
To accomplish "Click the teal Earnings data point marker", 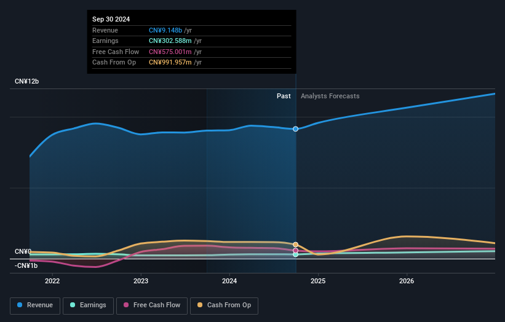I will click(295, 254).
